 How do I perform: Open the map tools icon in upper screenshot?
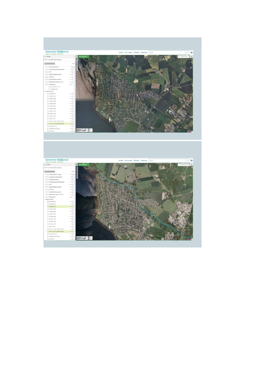pyautogui.click(x=191, y=57)
